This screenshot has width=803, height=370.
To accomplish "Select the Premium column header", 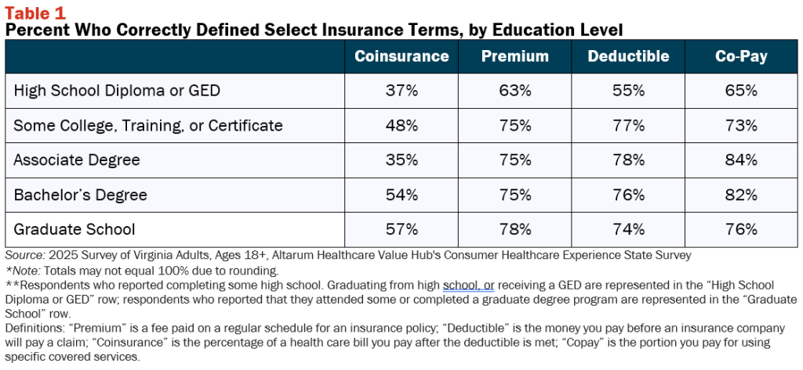I will point(514,56).
